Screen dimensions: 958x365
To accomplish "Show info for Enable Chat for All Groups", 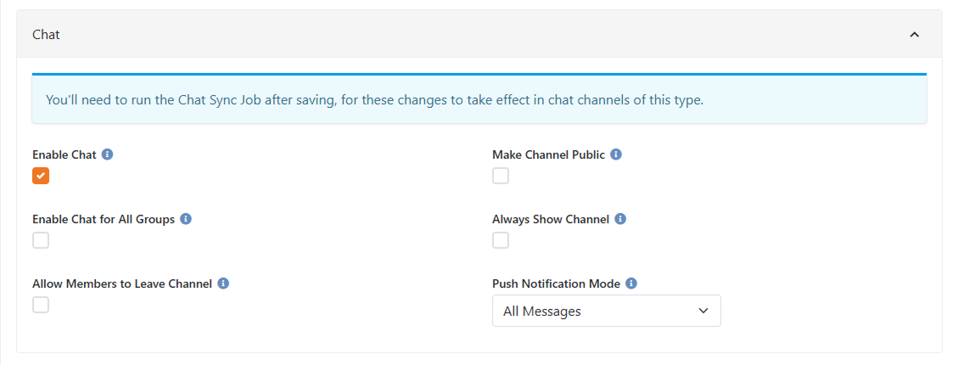I will pos(187,219).
